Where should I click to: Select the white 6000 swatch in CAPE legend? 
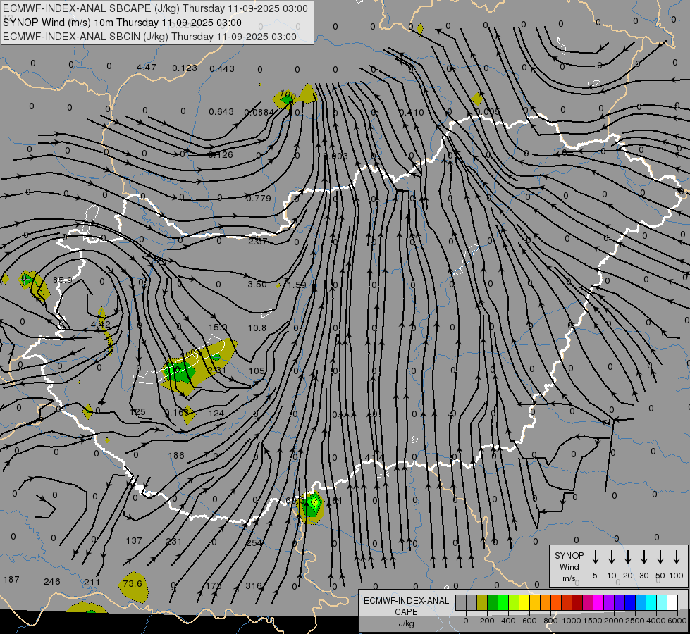pos(672,602)
